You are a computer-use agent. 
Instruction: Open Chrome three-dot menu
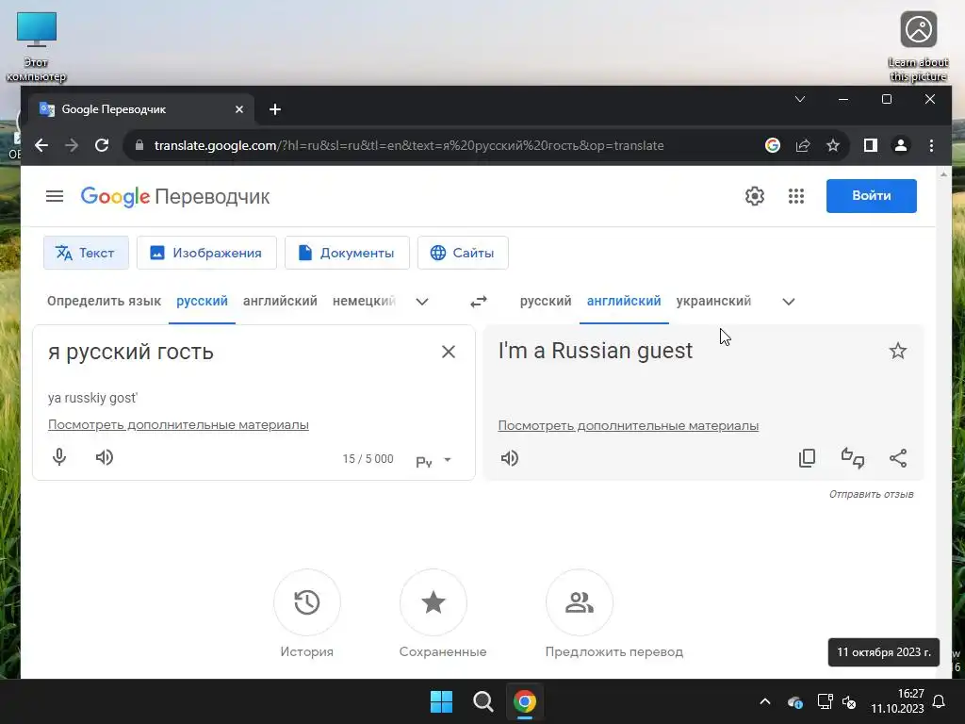tap(931, 145)
